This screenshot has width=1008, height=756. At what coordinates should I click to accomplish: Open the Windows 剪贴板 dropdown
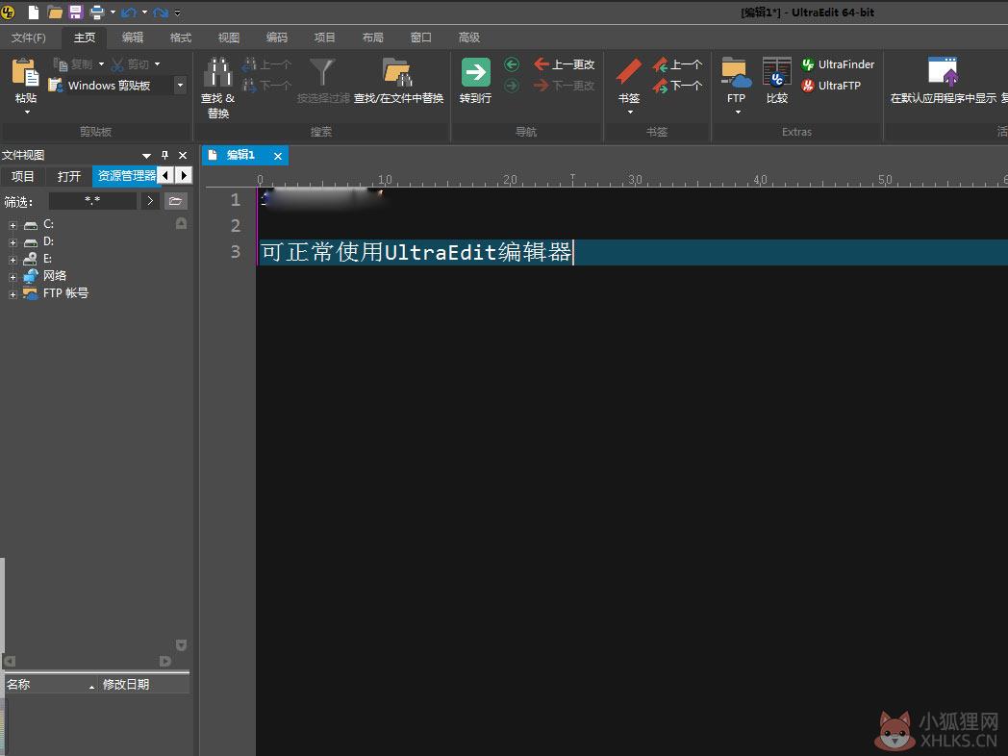(181, 85)
